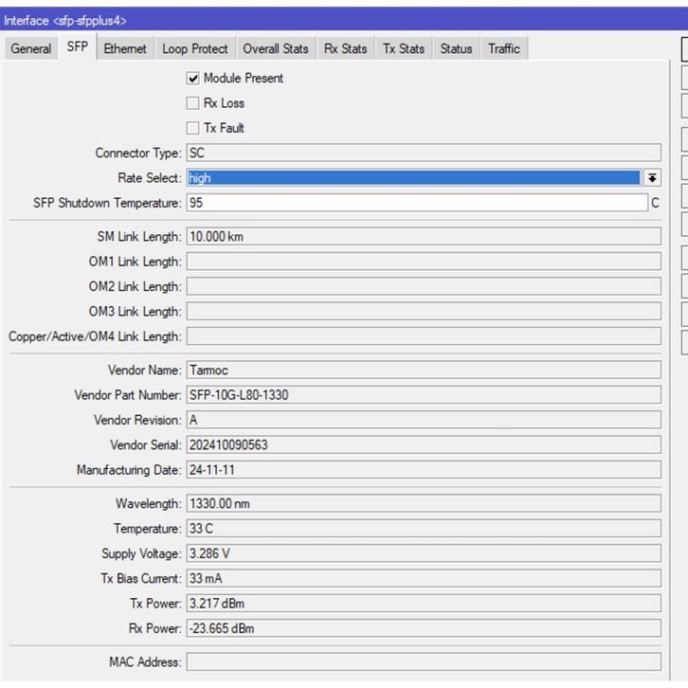Open the Ethernet tab
This screenshot has height=688, width=688.
(x=125, y=49)
